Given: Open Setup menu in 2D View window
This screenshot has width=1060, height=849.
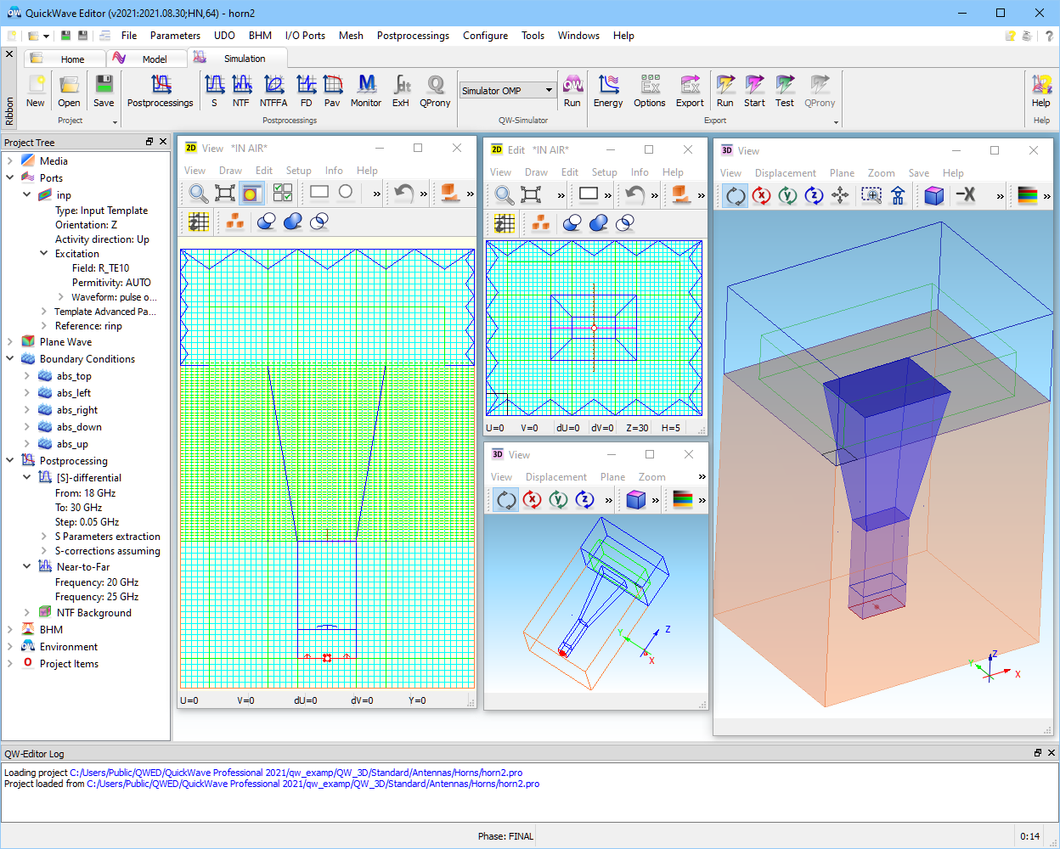Looking at the screenshot, I should (298, 171).
